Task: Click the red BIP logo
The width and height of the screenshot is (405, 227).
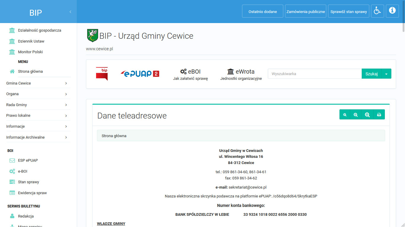Action: pyautogui.click(x=102, y=74)
